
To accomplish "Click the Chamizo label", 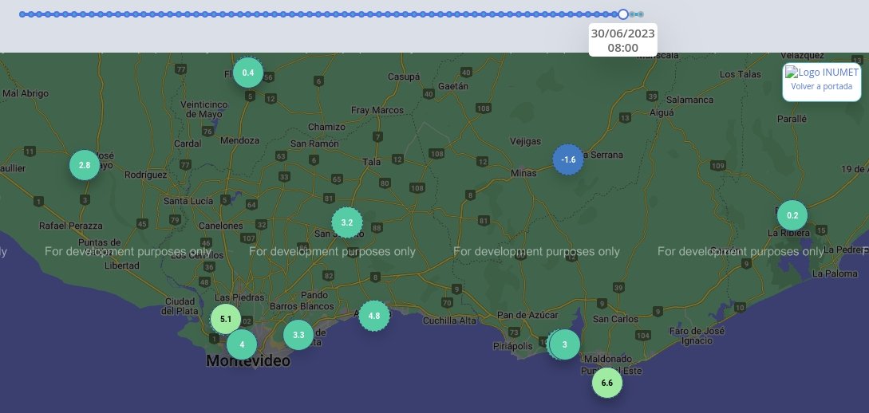I will click(326, 127).
